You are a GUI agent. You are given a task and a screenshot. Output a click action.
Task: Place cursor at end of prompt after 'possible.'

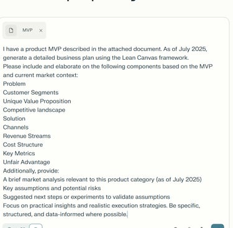point(127,214)
